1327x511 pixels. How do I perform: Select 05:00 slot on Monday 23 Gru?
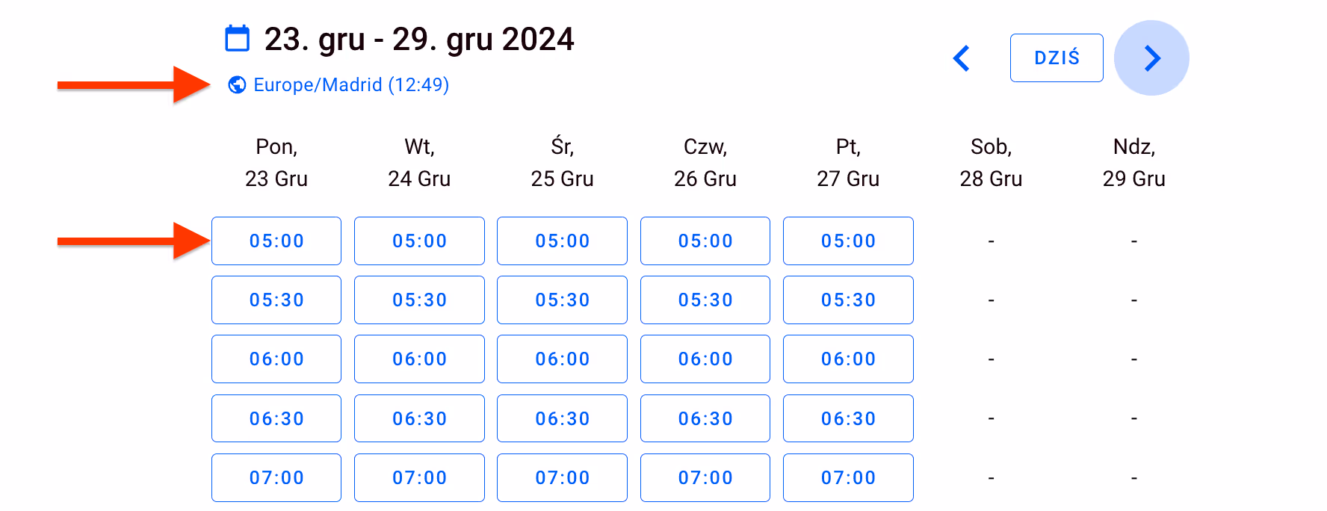tap(276, 241)
